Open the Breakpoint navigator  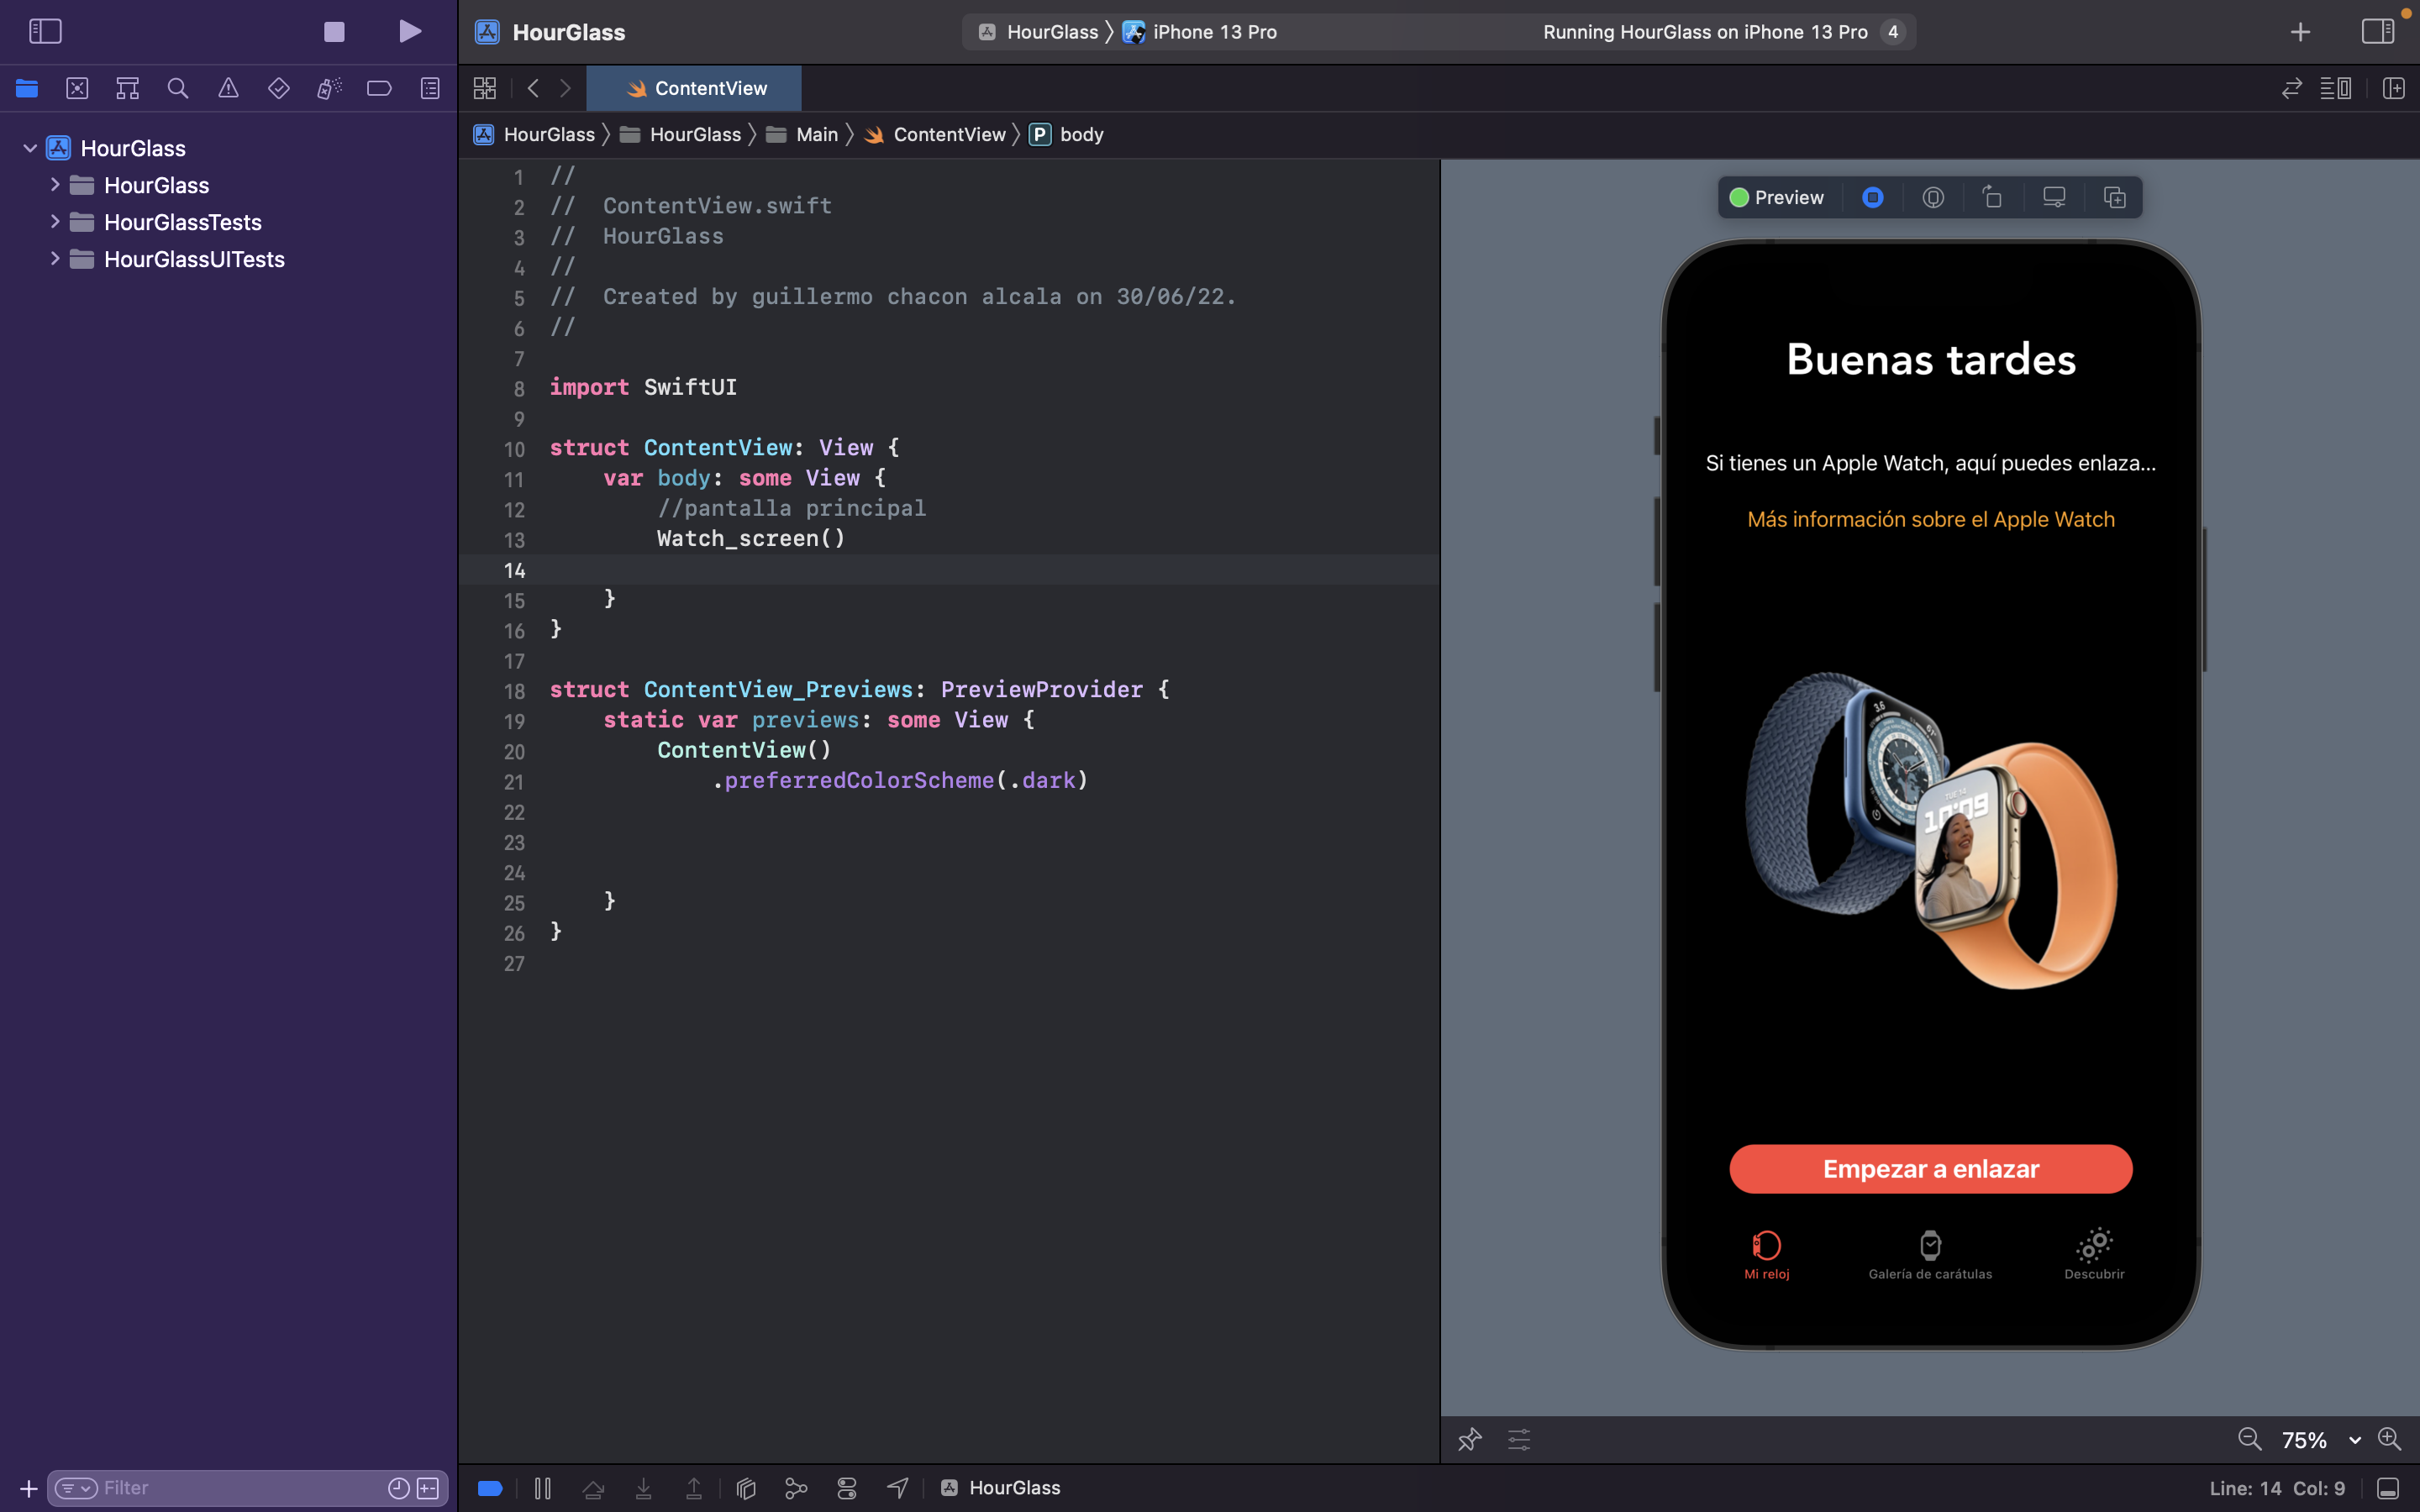click(x=379, y=88)
